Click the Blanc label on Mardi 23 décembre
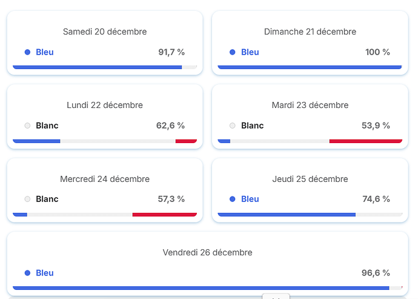 click(x=253, y=126)
